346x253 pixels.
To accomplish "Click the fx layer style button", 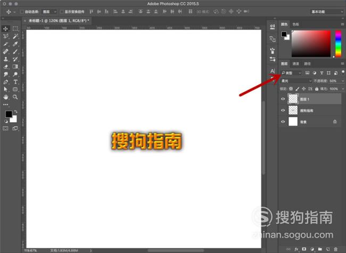I will pyautogui.click(x=296, y=249).
